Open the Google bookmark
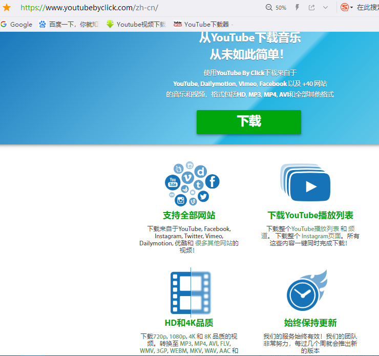 16,24
